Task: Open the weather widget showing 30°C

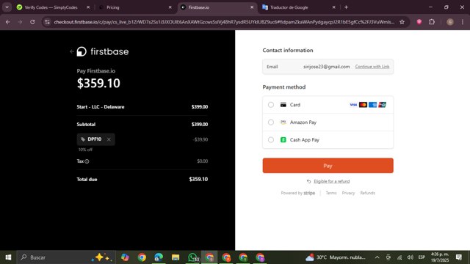Action: tap(336, 257)
